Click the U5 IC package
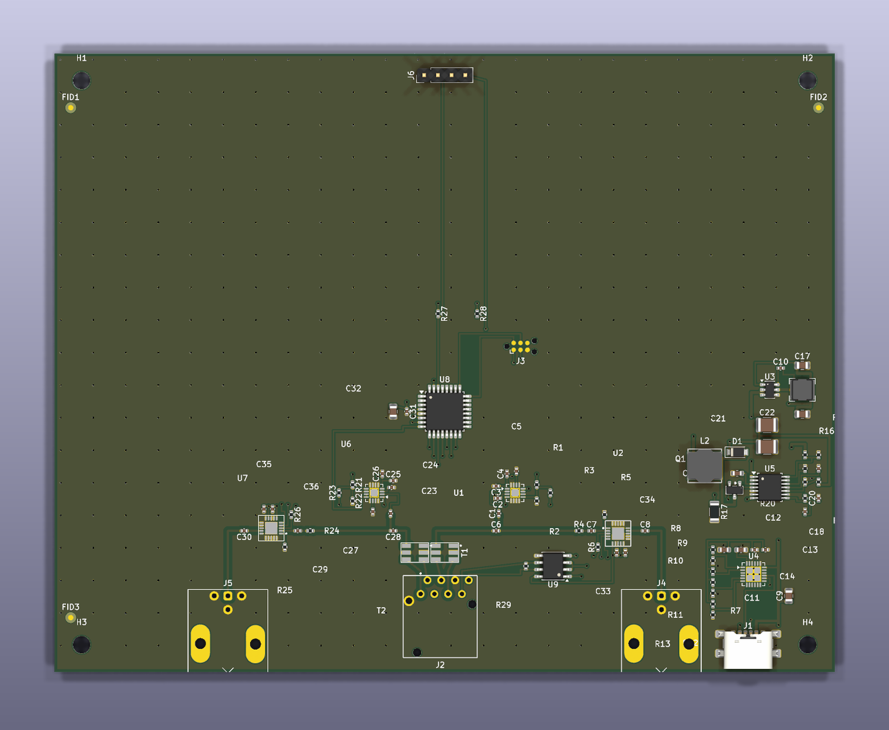889x730 pixels. pyautogui.click(x=770, y=488)
